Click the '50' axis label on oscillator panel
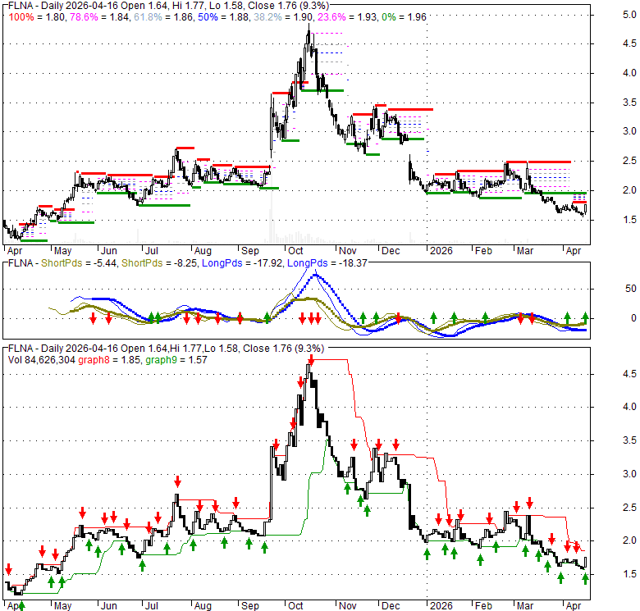Viewport: 640px width, 611px height. pos(631,289)
